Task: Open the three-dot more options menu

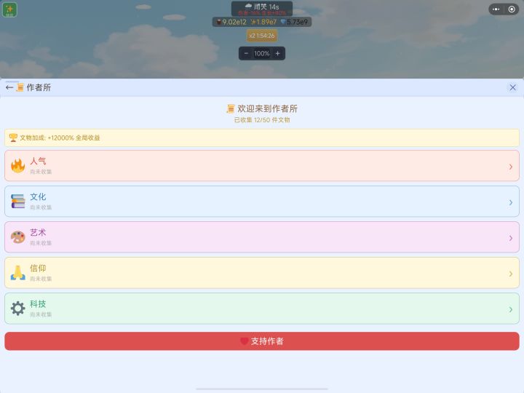Action: coord(496,9)
